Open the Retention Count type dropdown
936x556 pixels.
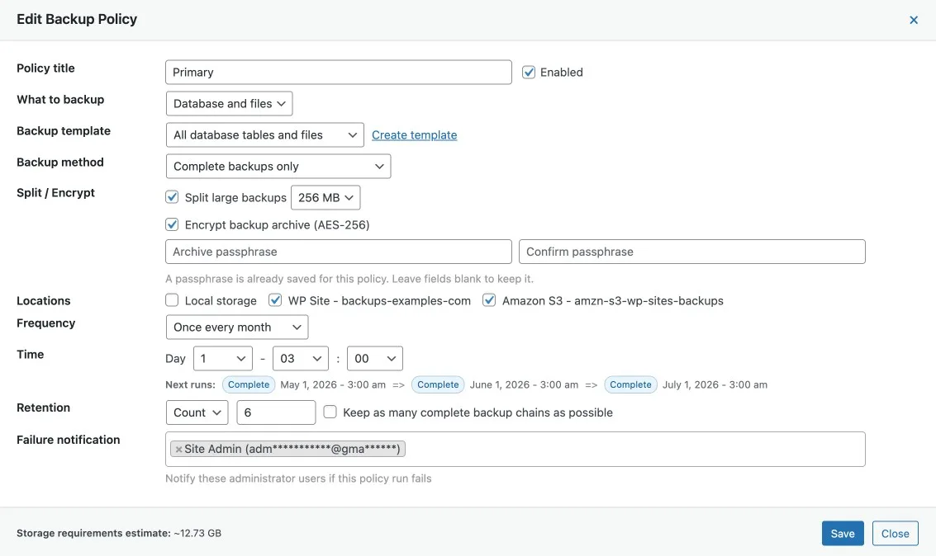pos(197,412)
